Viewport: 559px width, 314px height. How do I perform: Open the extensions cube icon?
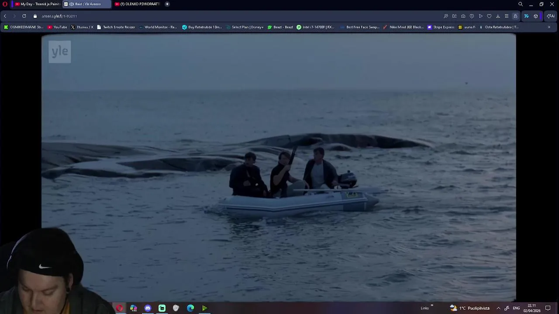(x=536, y=16)
